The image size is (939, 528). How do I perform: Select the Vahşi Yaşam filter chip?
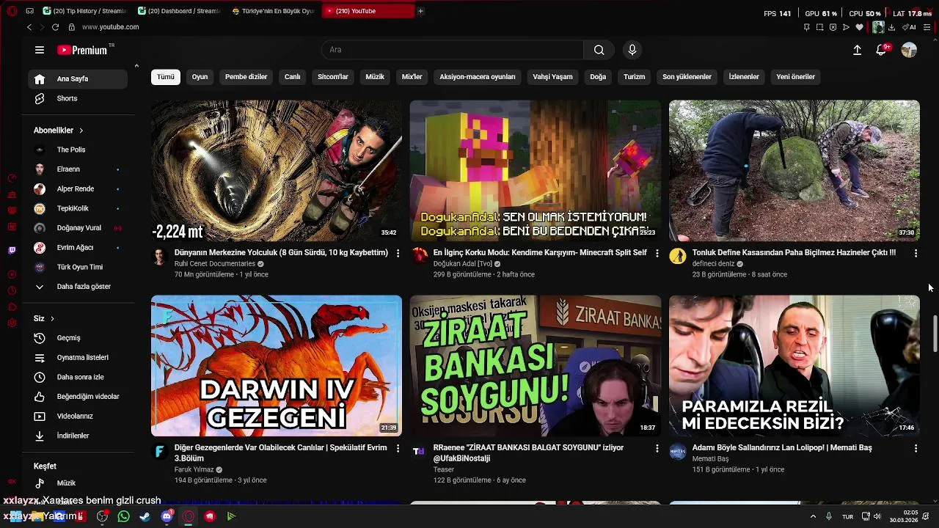pos(552,77)
